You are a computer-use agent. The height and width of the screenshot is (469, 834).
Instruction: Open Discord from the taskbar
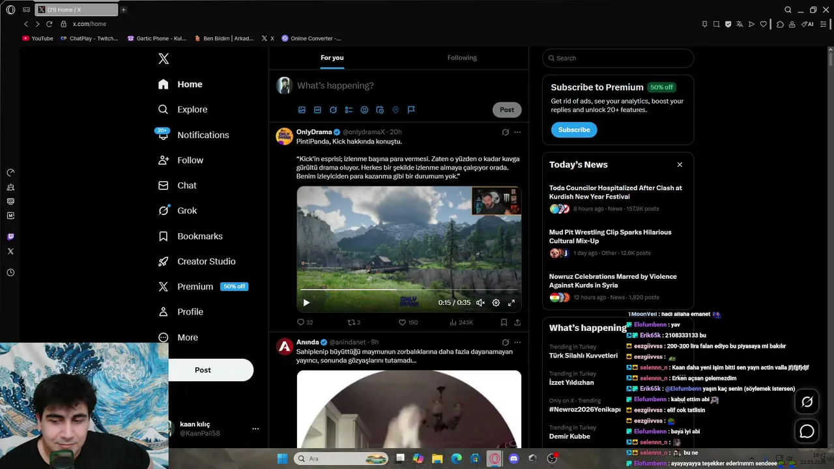coord(514,459)
